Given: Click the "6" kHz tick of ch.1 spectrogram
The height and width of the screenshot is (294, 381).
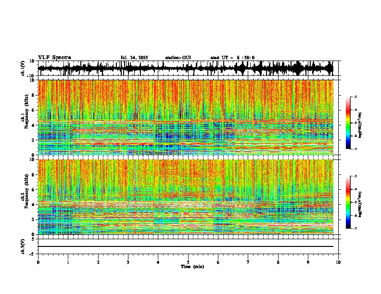Looking at the screenshot, I should pyautogui.click(x=34, y=110).
